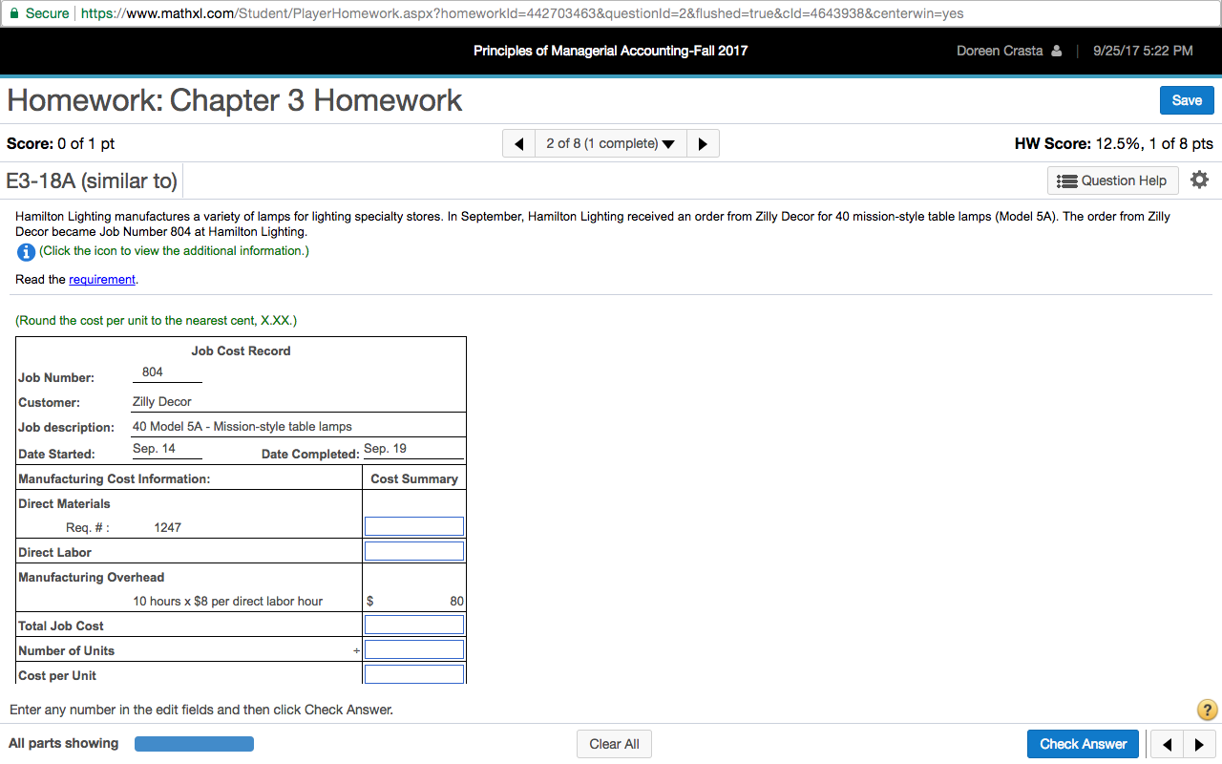Open the 'requirement' link
The image size is (1222, 764).
pyautogui.click(x=102, y=280)
